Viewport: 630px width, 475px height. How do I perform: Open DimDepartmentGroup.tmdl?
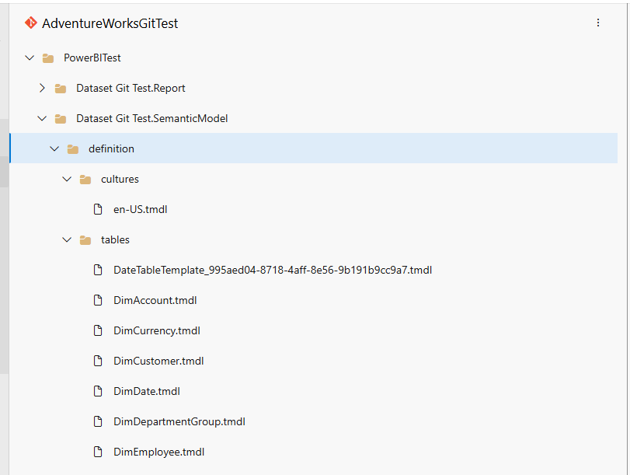(x=179, y=421)
